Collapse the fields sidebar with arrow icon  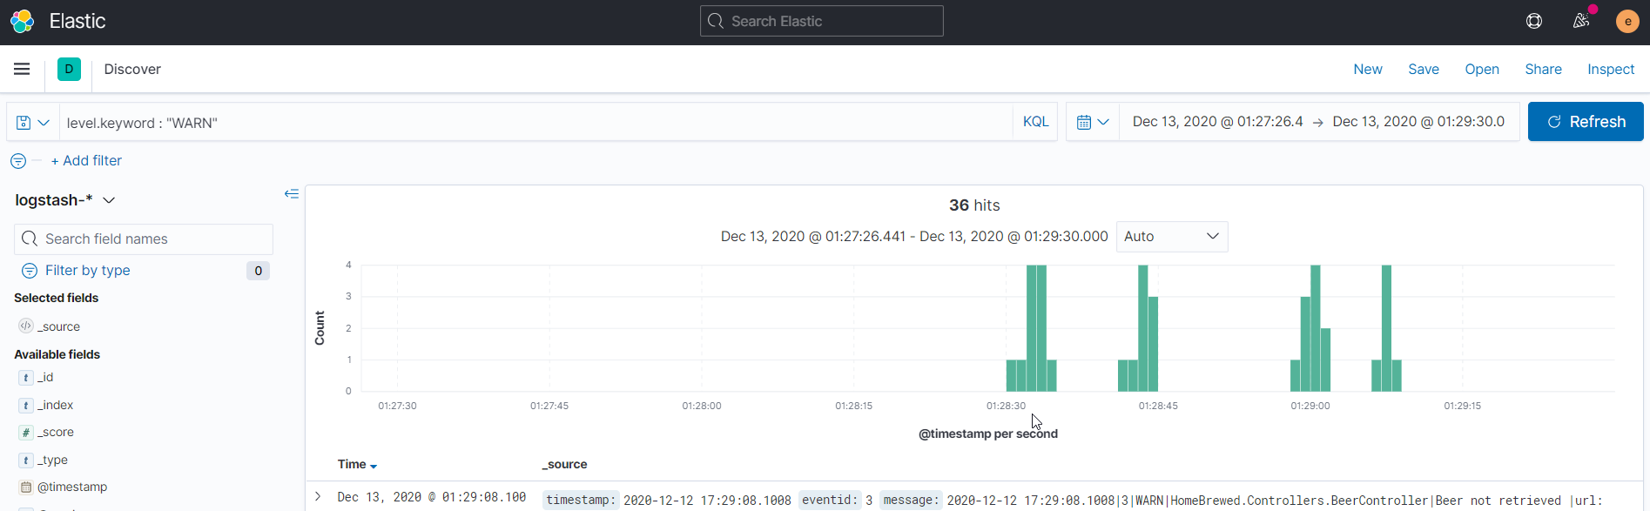[x=292, y=194]
